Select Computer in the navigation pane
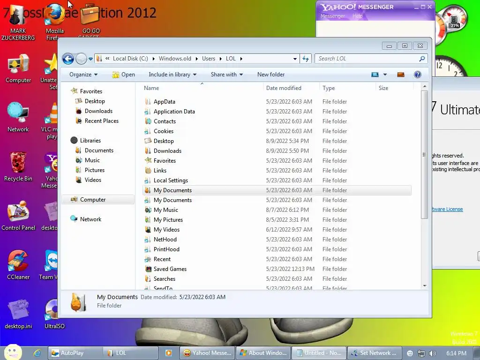 pyautogui.click(x=98, y=200)
